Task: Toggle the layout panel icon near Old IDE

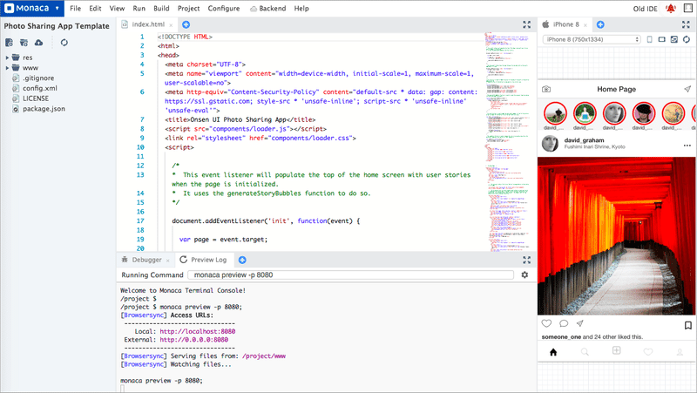Action: (688, 8)
